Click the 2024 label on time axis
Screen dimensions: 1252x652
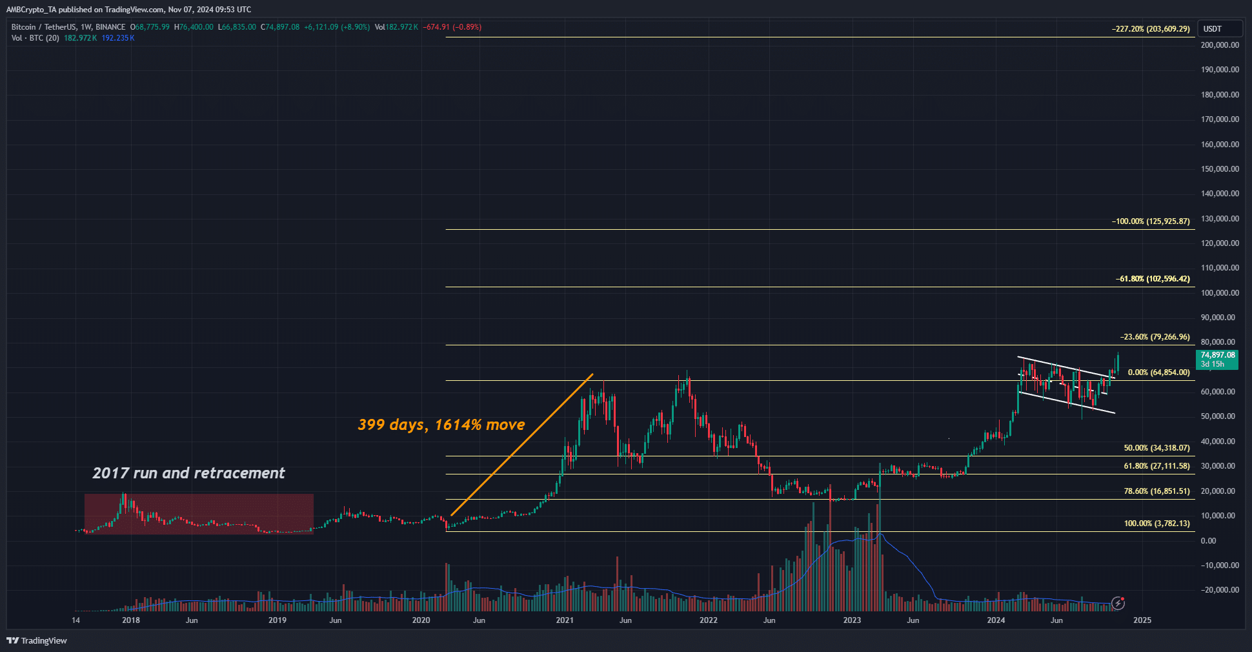tap(996, 620)
